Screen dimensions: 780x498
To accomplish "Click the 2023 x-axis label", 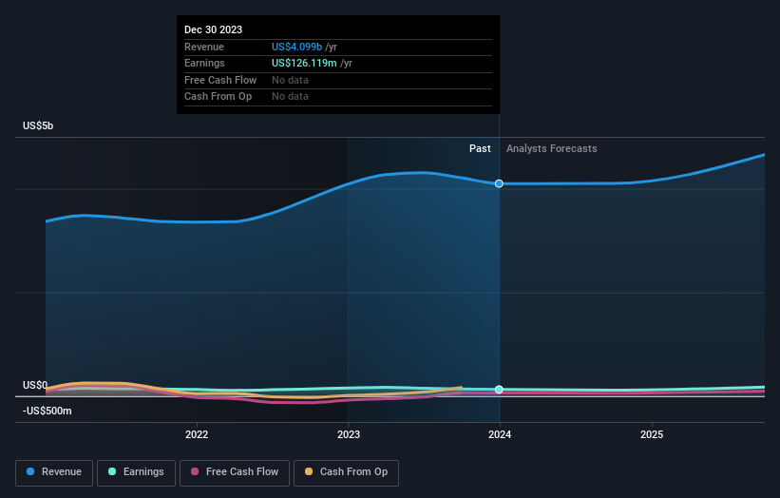I will 349,434.
